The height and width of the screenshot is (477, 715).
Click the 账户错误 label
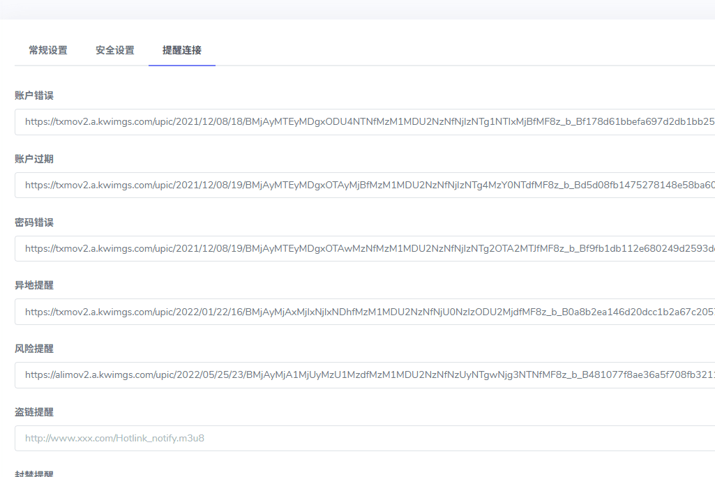(34, 96)
